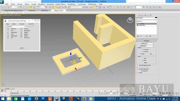180x101 pixels.
Task: Open the Render Setup icon
Action: (107, 7)
